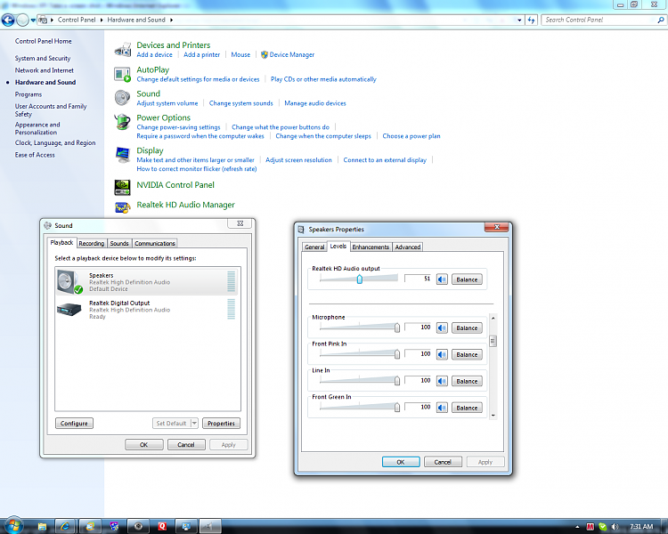Image resolution: width=668 pixels, height=534 pixels.
Task: Expand the arrow after Control Panel breadcrumb
Action: point(102,20)
